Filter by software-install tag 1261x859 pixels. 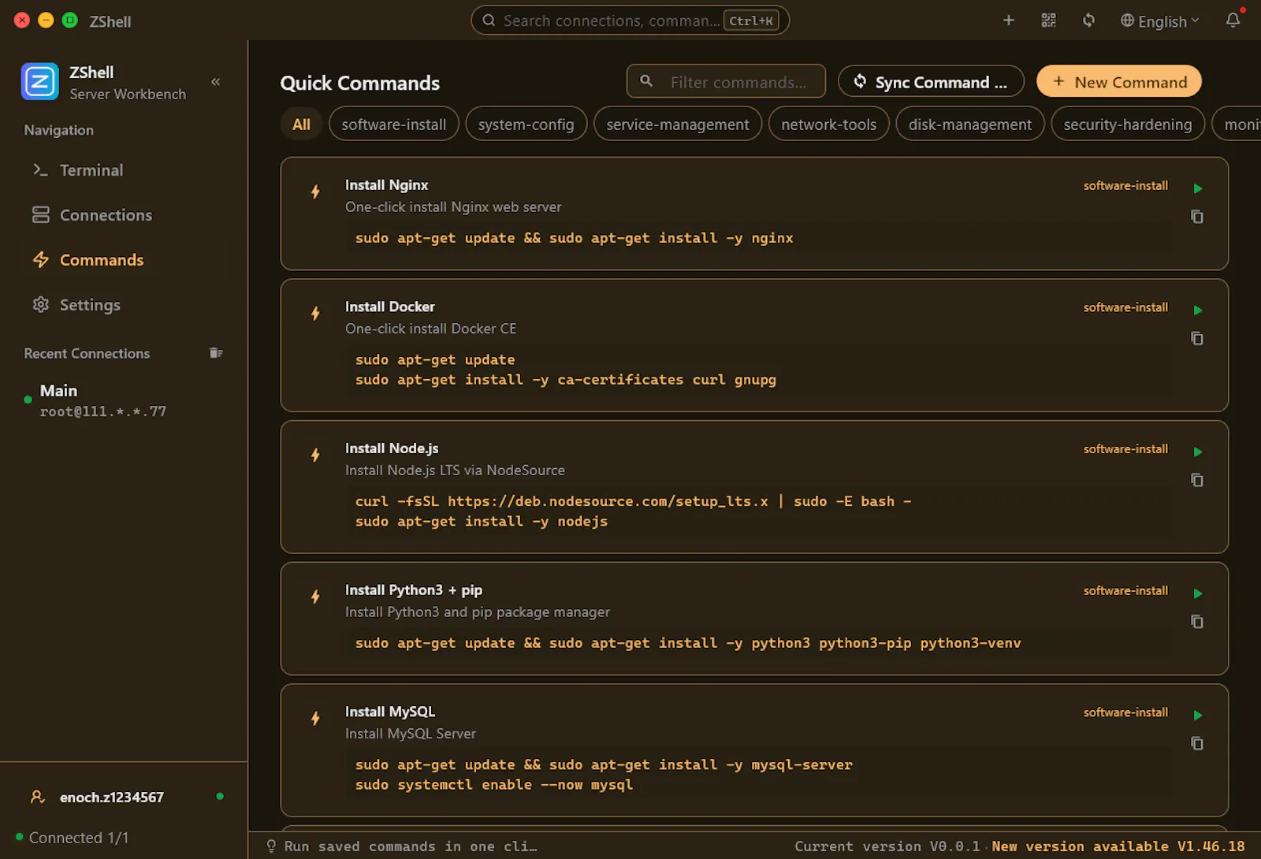tap(394, 125)
